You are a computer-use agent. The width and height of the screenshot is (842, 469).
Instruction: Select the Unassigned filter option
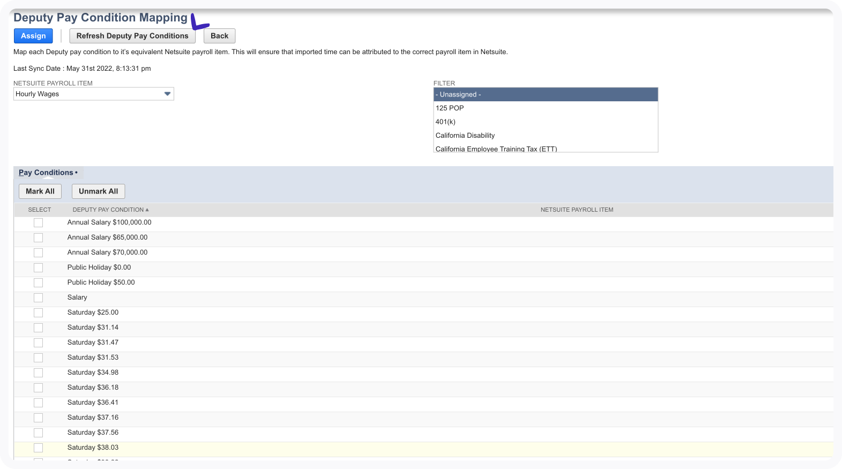[x=546, y=94]
